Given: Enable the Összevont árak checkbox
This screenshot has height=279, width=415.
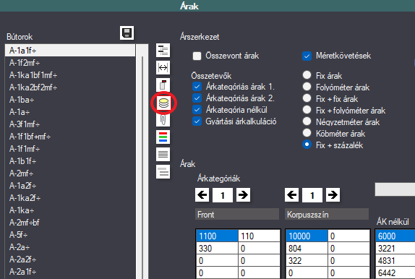Looking at the screenshot, I should click(197, 56).
